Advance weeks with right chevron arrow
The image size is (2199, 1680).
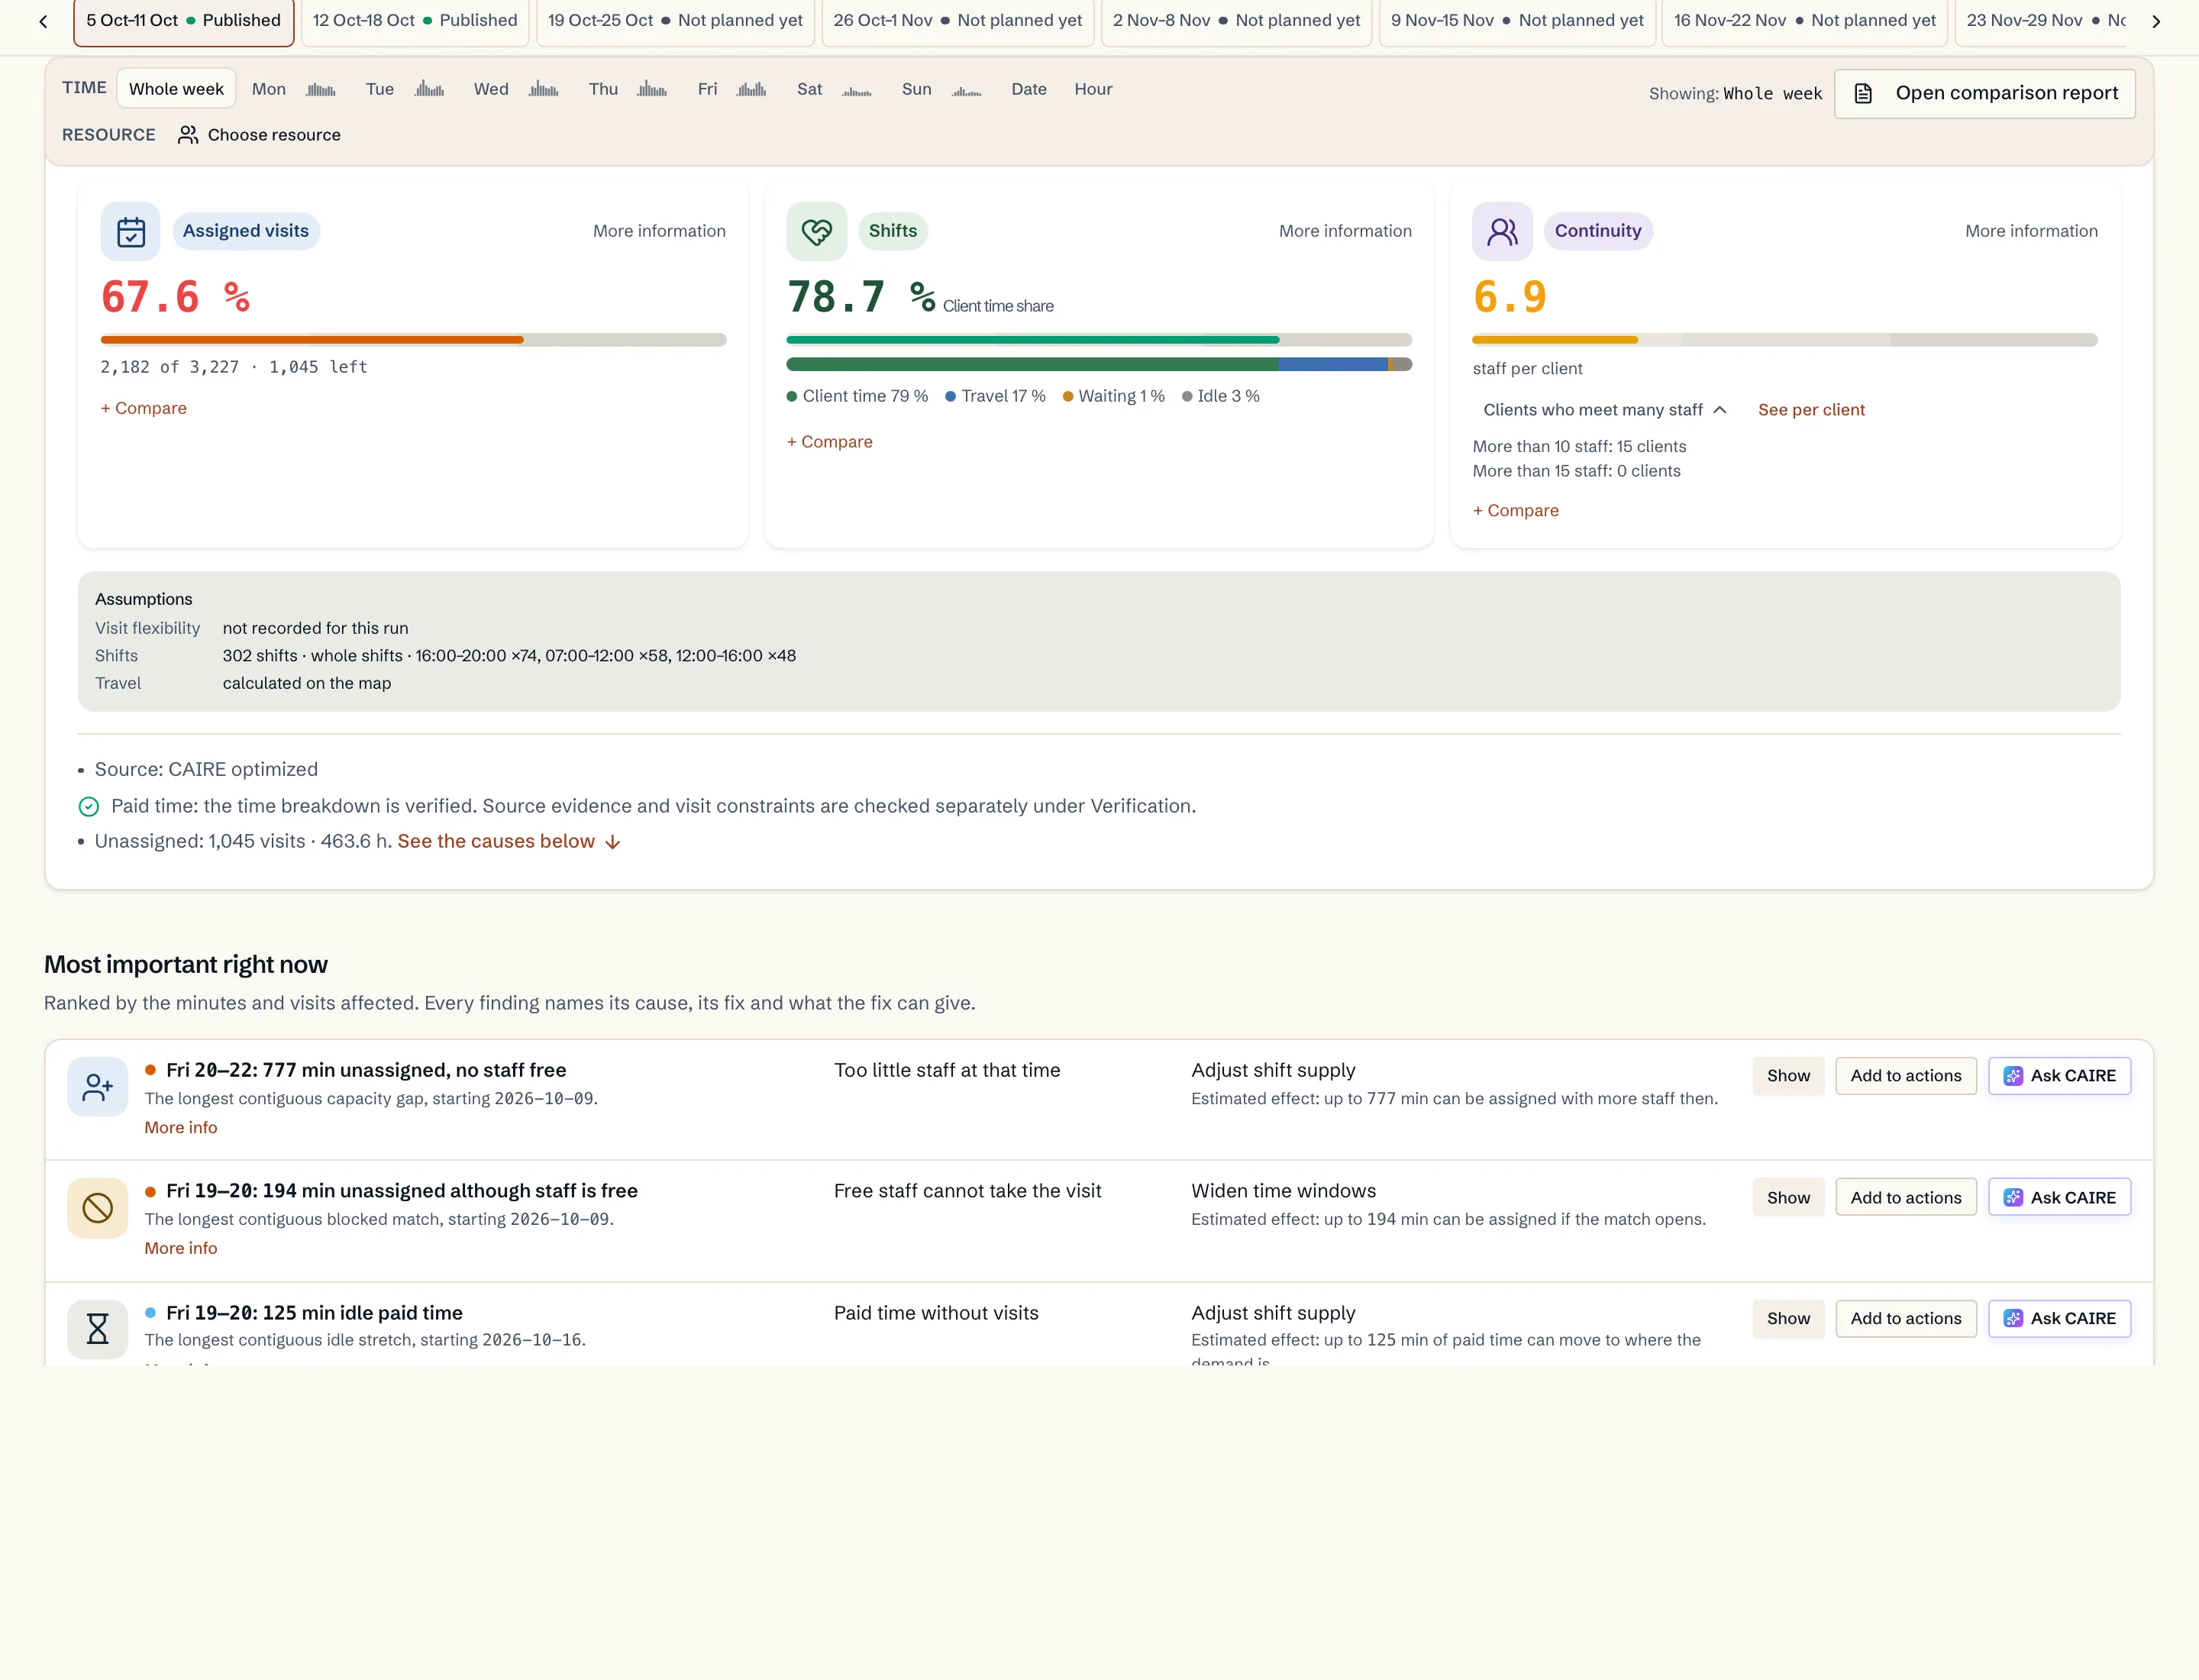tap(2156, 21)
